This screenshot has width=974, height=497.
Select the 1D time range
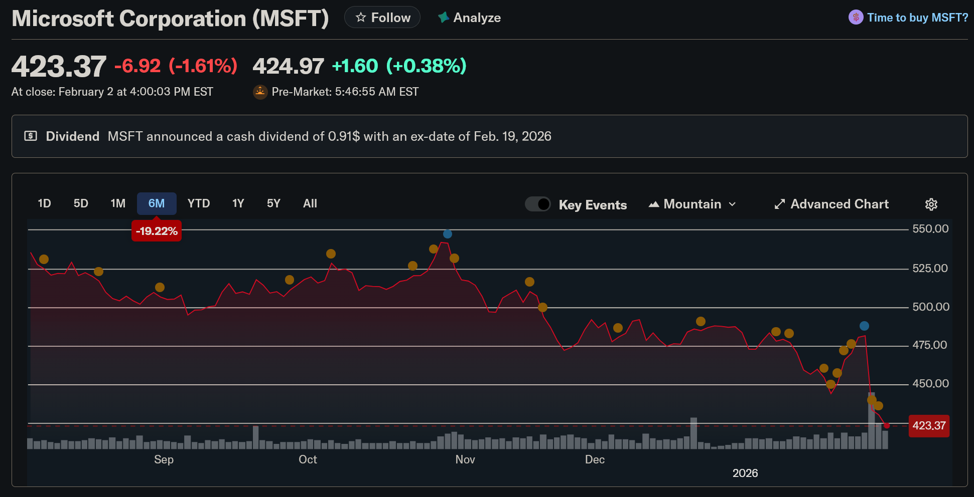(44, 203)
